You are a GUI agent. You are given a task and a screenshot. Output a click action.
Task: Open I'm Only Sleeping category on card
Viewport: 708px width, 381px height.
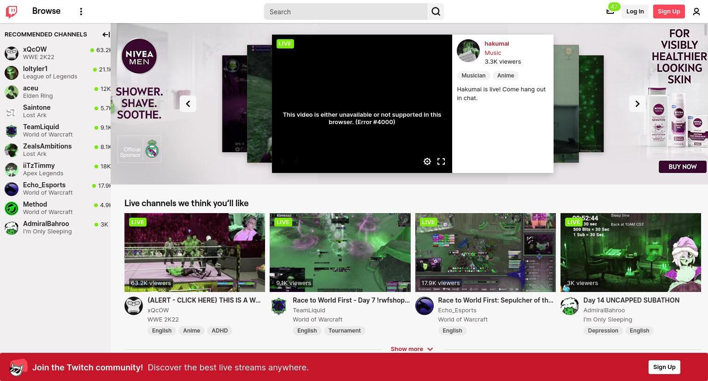(x=608, y=320)
